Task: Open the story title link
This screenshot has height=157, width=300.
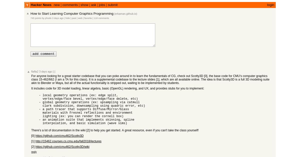Action: tap(72, 14)
